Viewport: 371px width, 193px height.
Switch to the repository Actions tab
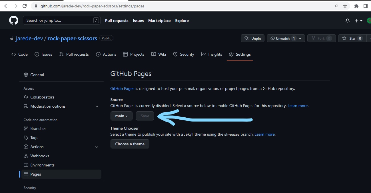106,54
